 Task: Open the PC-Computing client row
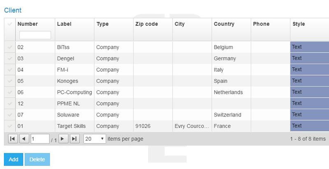[x=74, y=92]
